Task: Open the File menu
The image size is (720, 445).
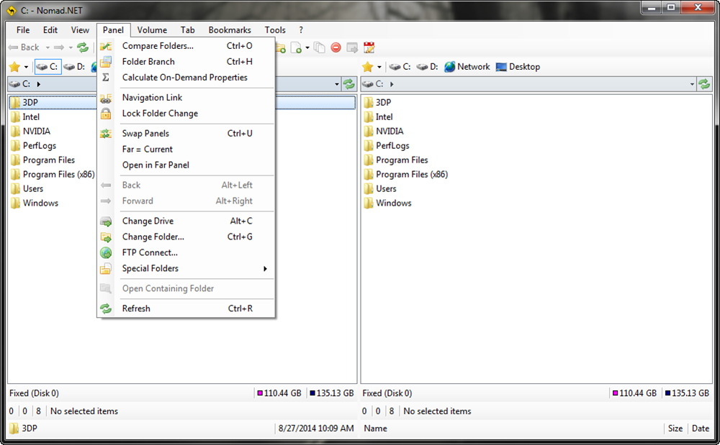Action: click(x=23, y=30)
